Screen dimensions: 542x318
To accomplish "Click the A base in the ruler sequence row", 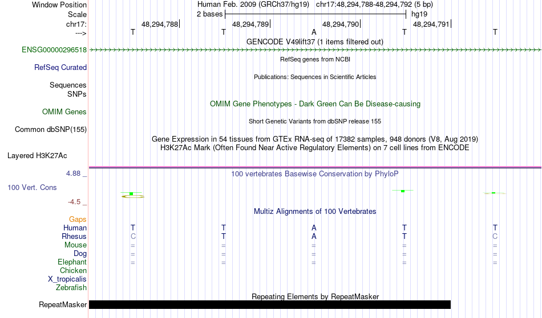I will [314, 32].
